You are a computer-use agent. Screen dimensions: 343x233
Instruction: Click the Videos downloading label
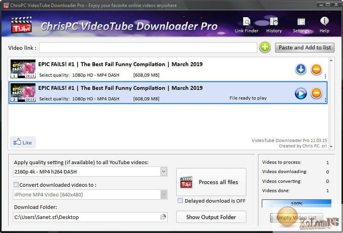[285, 172]
